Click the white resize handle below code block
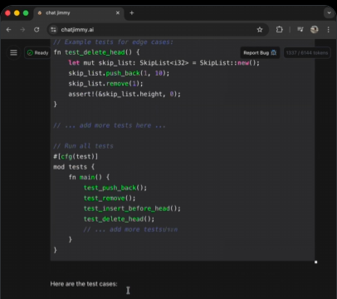The width and height of the screenshot is (337, 299). pos(315,262)
